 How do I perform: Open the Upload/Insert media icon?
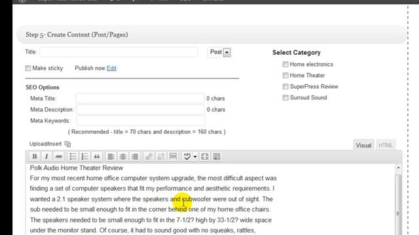(67, 144)
